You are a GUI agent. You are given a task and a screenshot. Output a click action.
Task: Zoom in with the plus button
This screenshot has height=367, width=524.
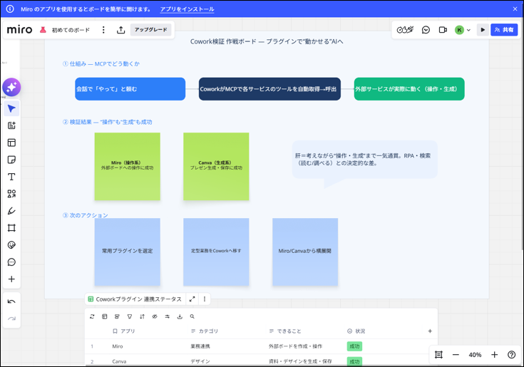click(494, 355)
